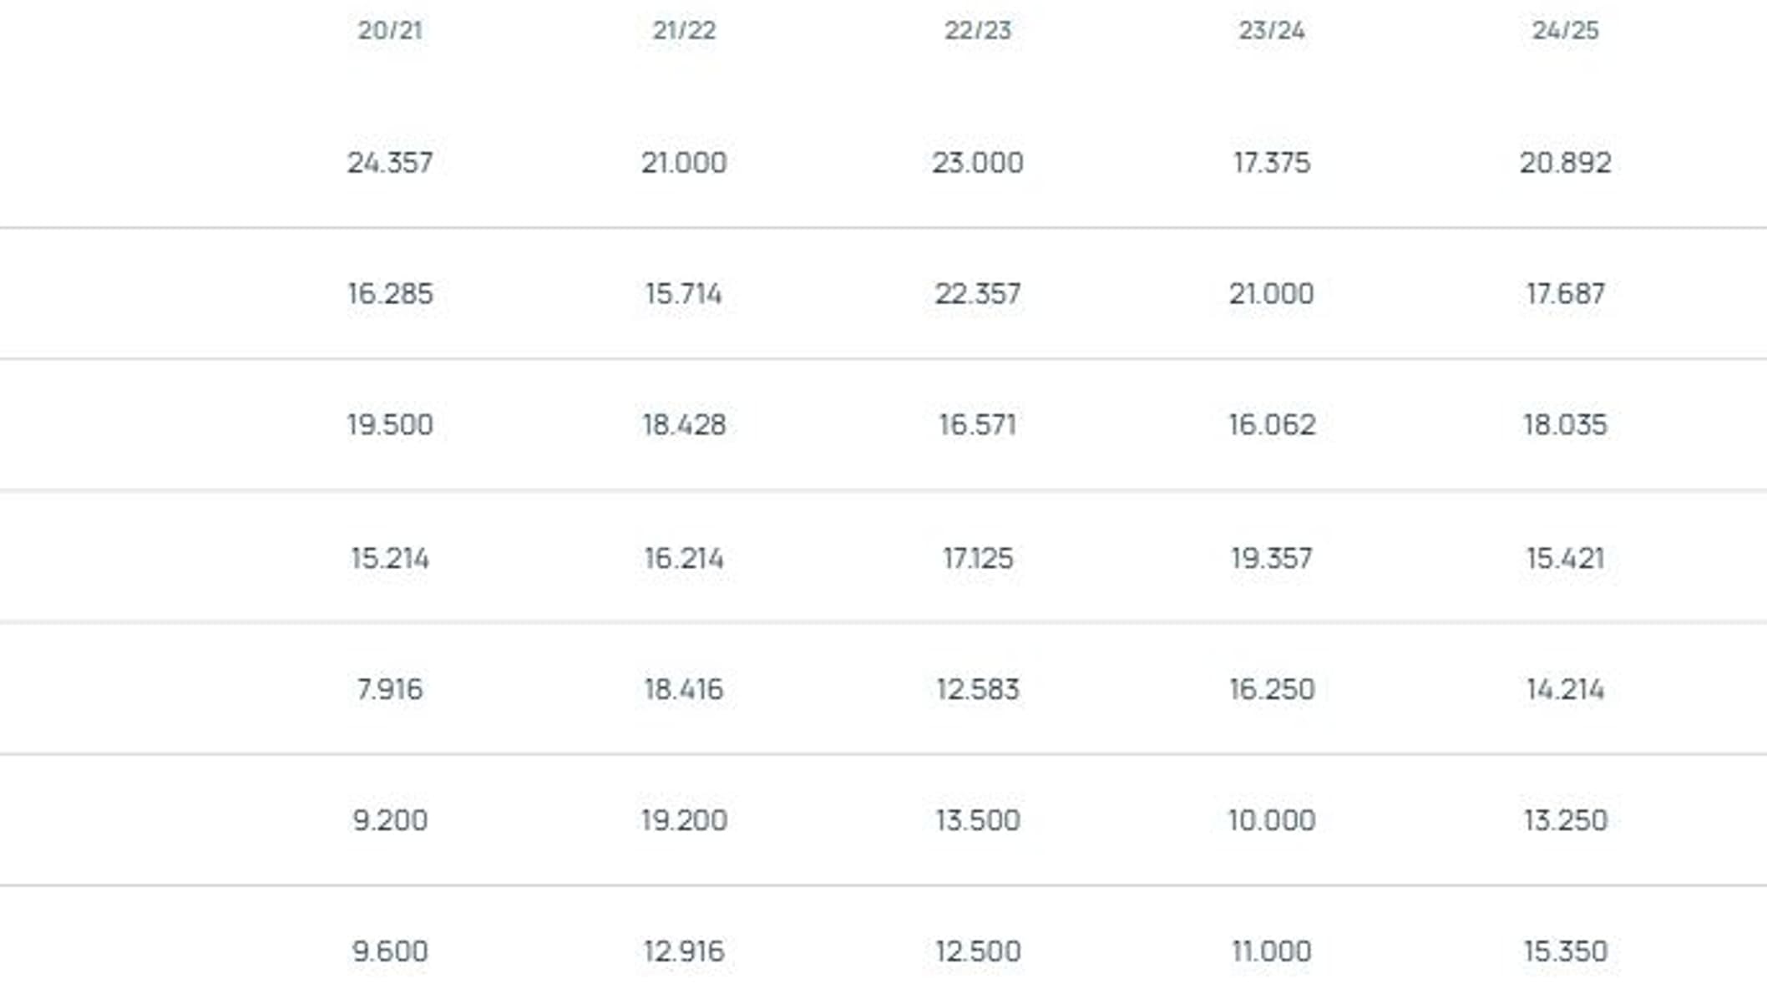Select the 20.892 coefficient cell
This screenshot has height=994, width=1767.
1566,162
